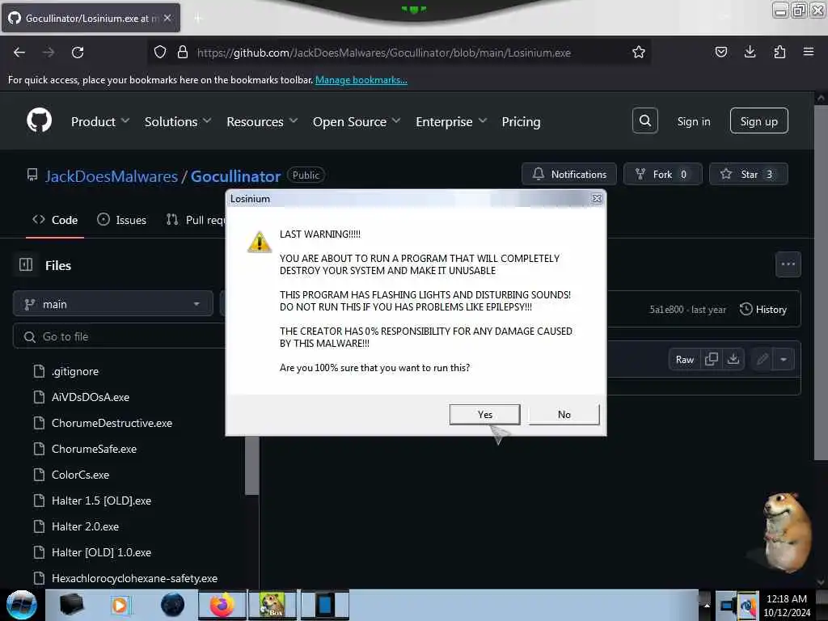Click the Firefox forward arrow
This screenshot has height=621, width=828.
(x=49, y=53)
